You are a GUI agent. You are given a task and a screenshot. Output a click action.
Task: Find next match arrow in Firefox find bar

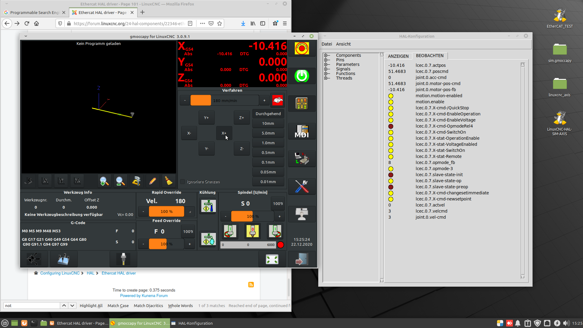[x=72, y=306]
